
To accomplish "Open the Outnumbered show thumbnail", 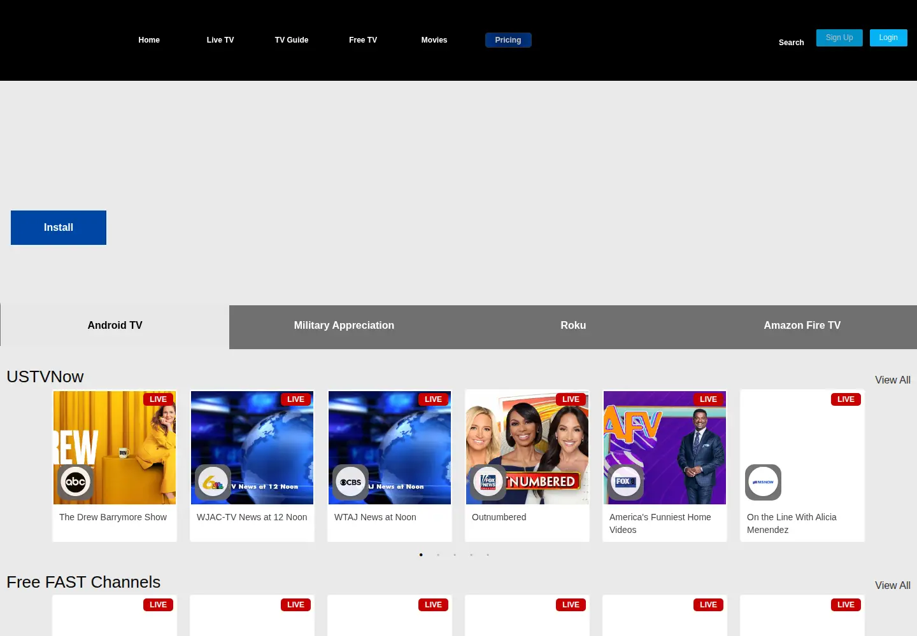I will pyautogui.click(x=527, y=448).
